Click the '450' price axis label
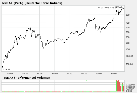Image resolution: width=137 pixels, height=93 pixels. coord(127,49)
